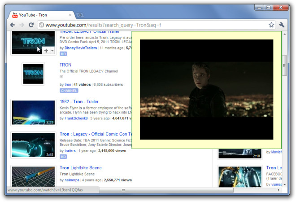Click the 1982 Tron trailer thumbnail
296x202 pixels.
pos(33,112)
